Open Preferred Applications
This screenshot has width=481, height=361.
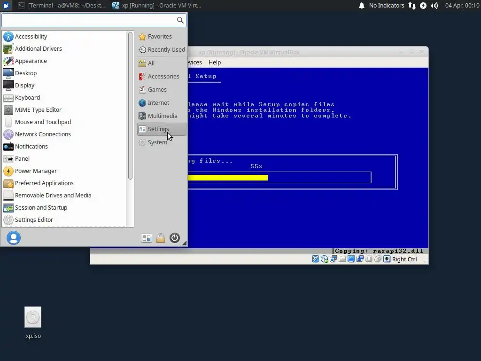(x=64, y=183)
